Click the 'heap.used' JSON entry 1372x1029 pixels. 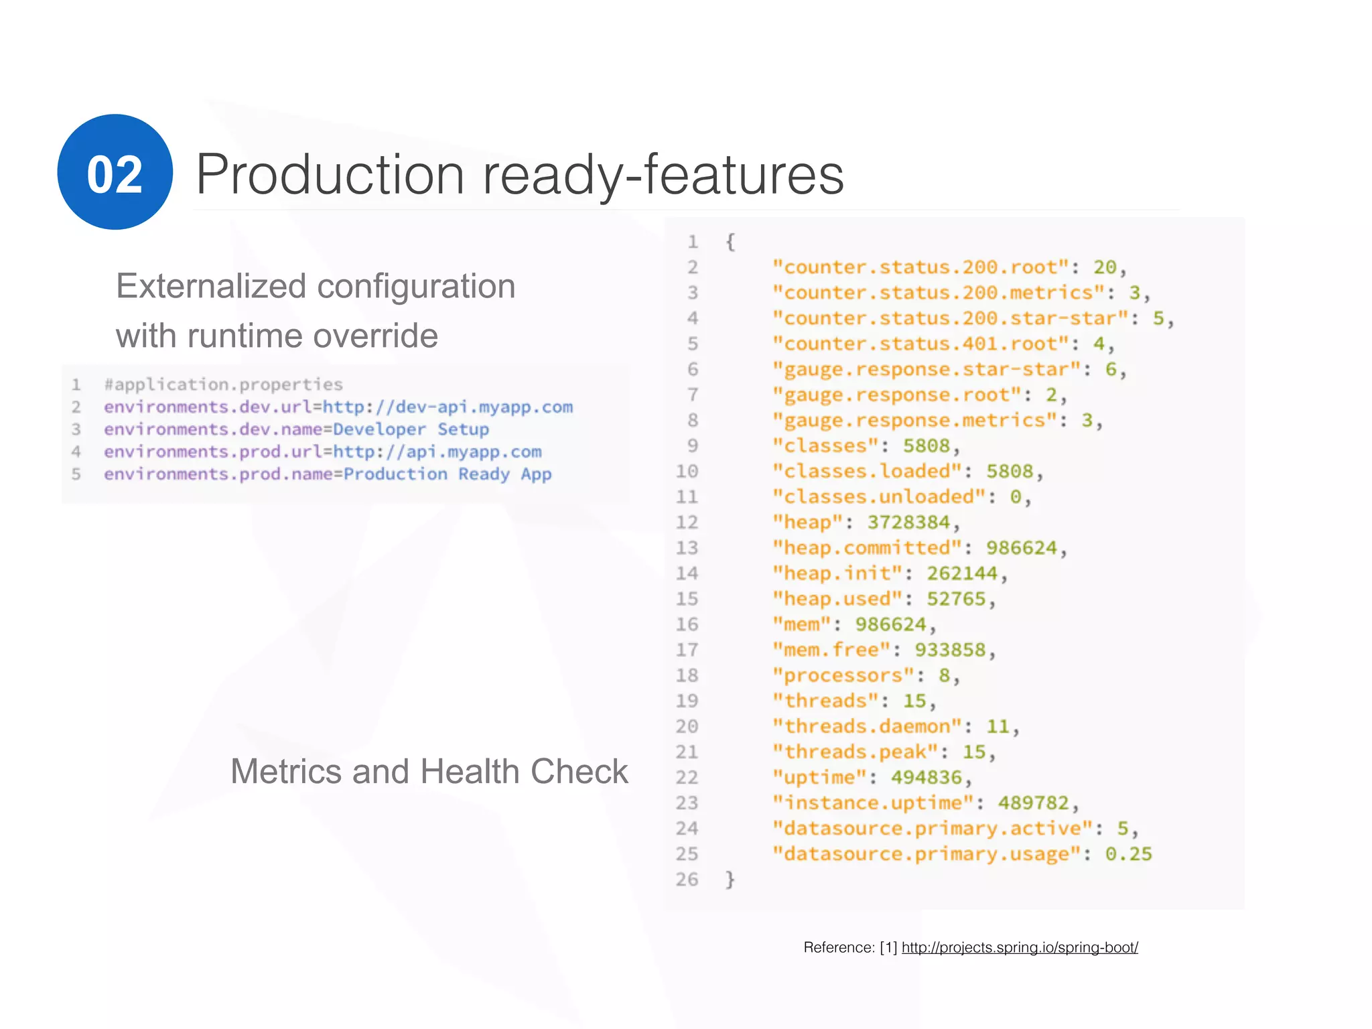tap(884, 599)
